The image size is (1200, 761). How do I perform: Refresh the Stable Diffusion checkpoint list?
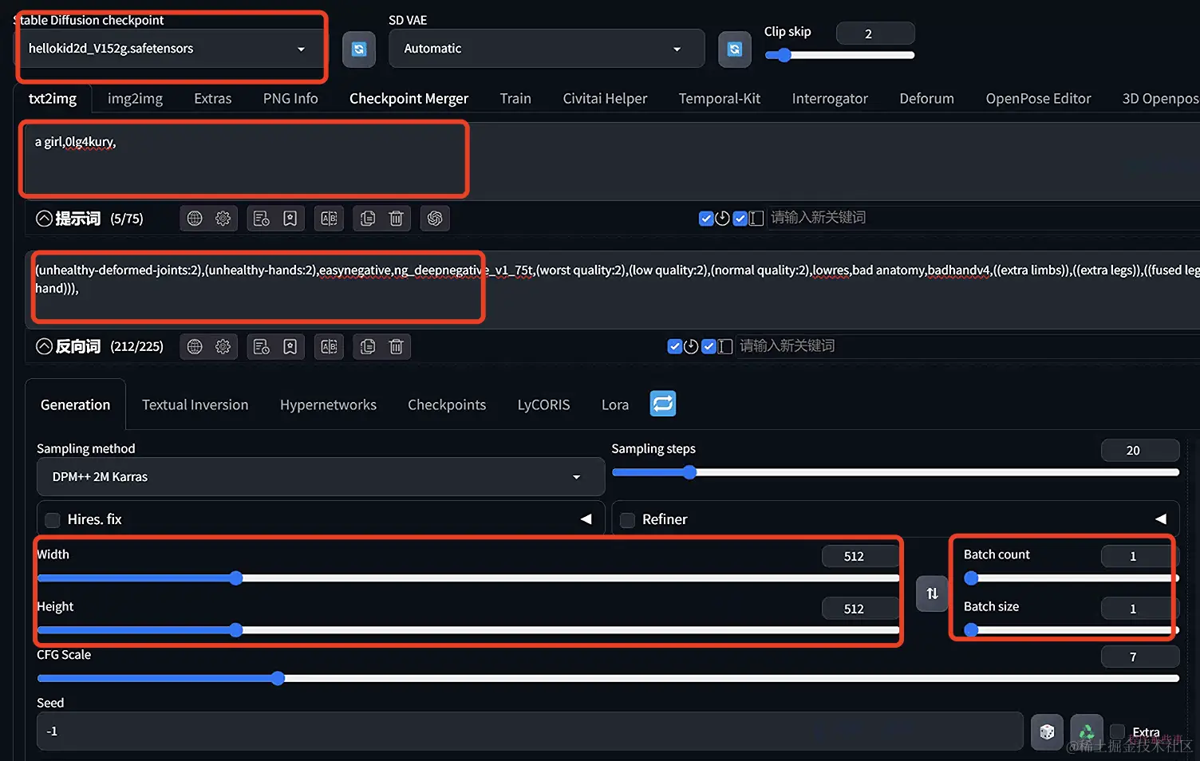[359, 49]
